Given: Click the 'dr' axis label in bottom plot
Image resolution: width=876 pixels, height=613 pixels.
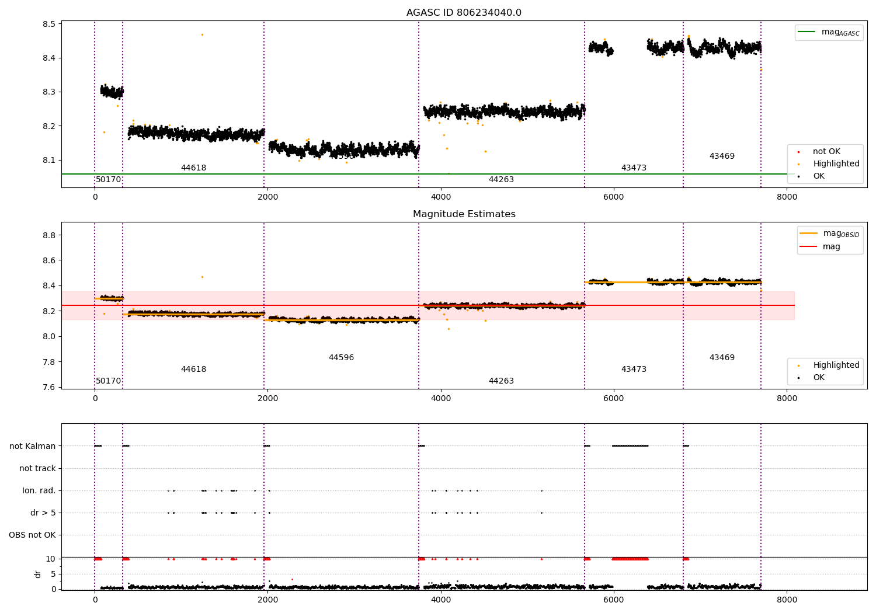Looking at the screenshot, I should (x=38, y=574).
